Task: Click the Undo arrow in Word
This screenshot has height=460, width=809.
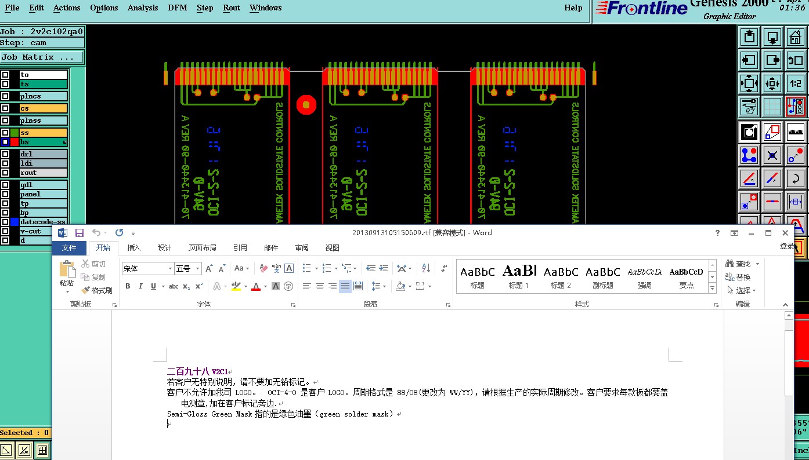Action: 96,233
